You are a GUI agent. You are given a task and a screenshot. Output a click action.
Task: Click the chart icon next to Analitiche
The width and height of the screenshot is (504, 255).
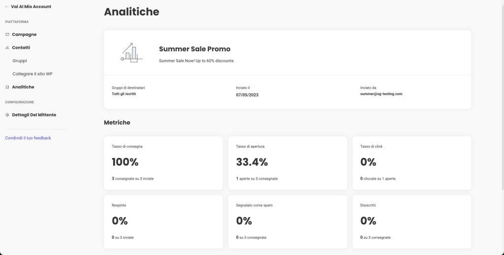(x=7, y=87)
